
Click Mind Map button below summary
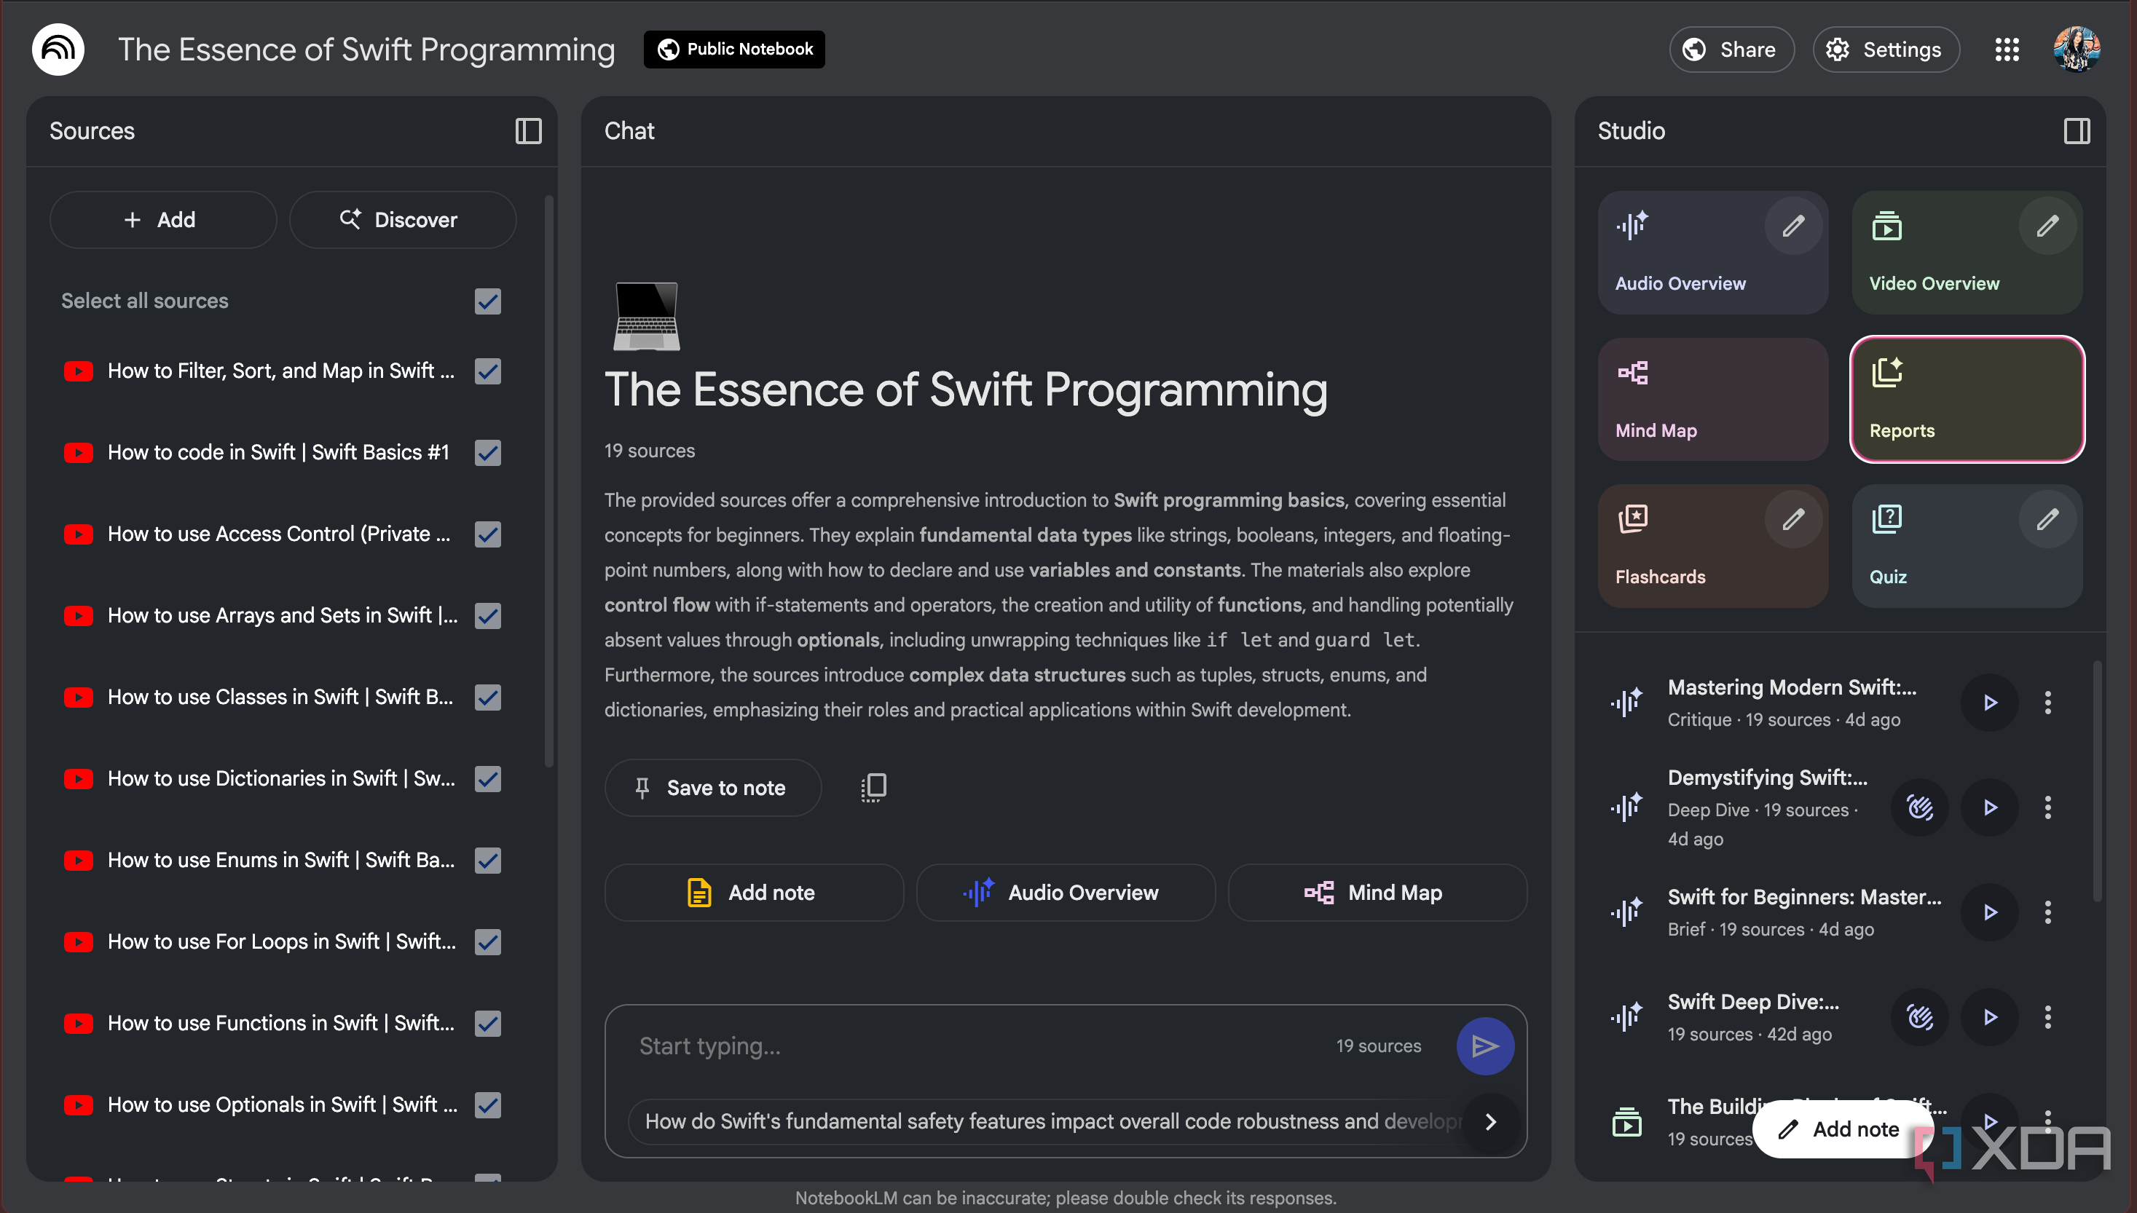1377,892
